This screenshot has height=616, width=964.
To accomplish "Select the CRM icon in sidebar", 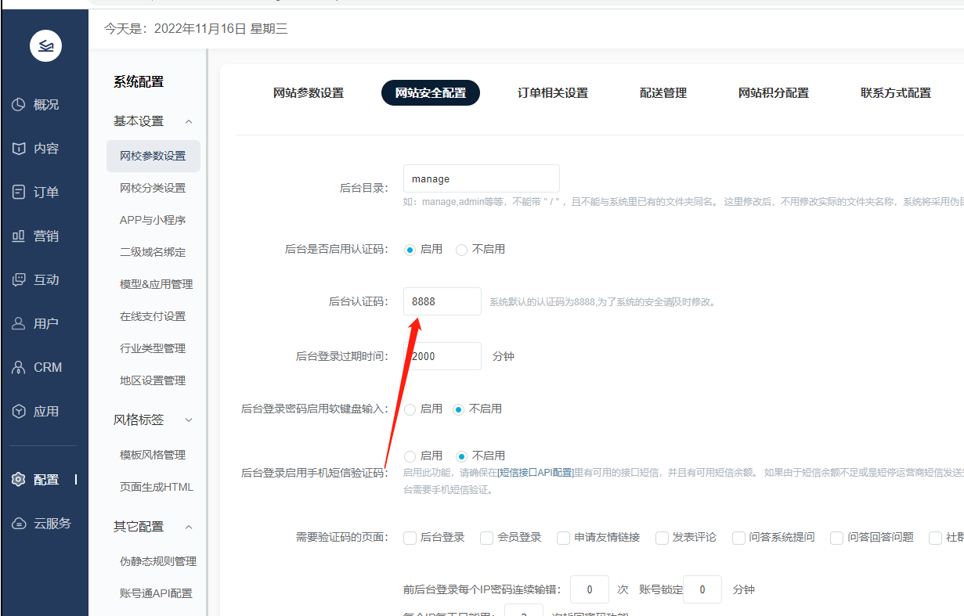I will [x=19, y=368].
